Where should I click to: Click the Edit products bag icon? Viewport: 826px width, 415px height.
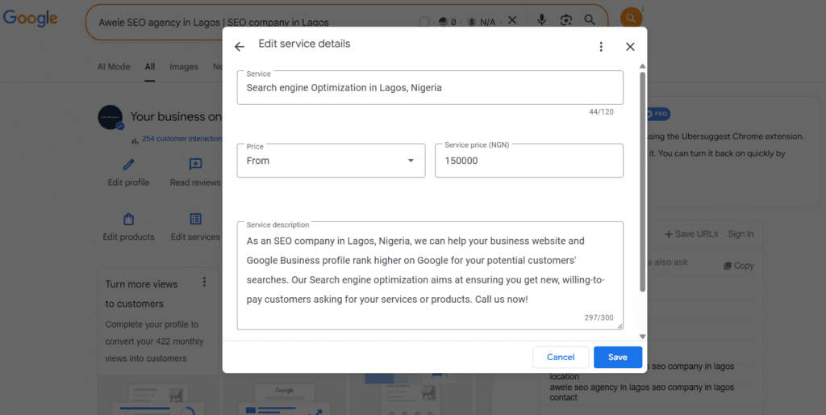[x=128, y=220]
